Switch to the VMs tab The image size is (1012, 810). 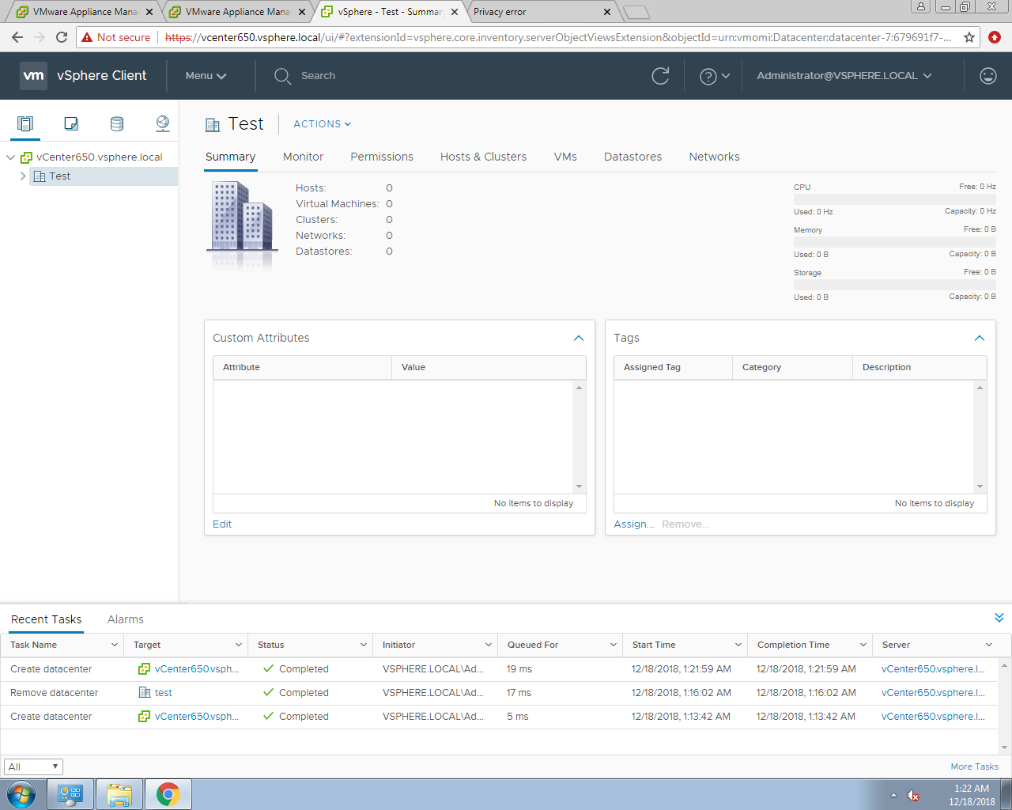(565, 157)
